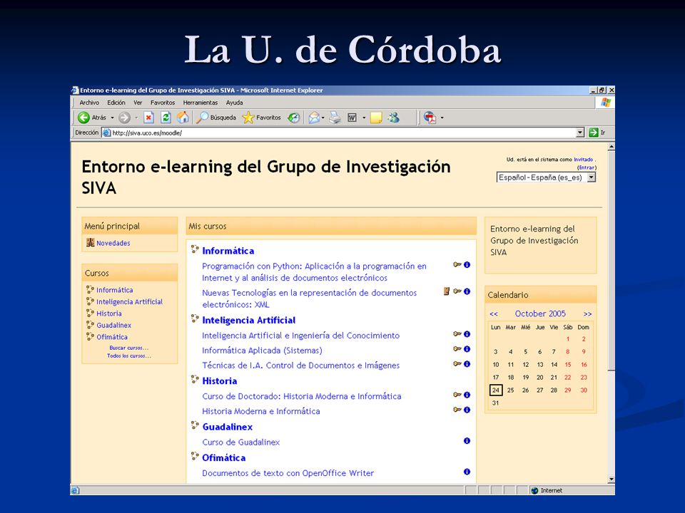Open the Word edit button dropdown arrow
The width and height of the screenshot is (685, 513).
pos(364,118)
